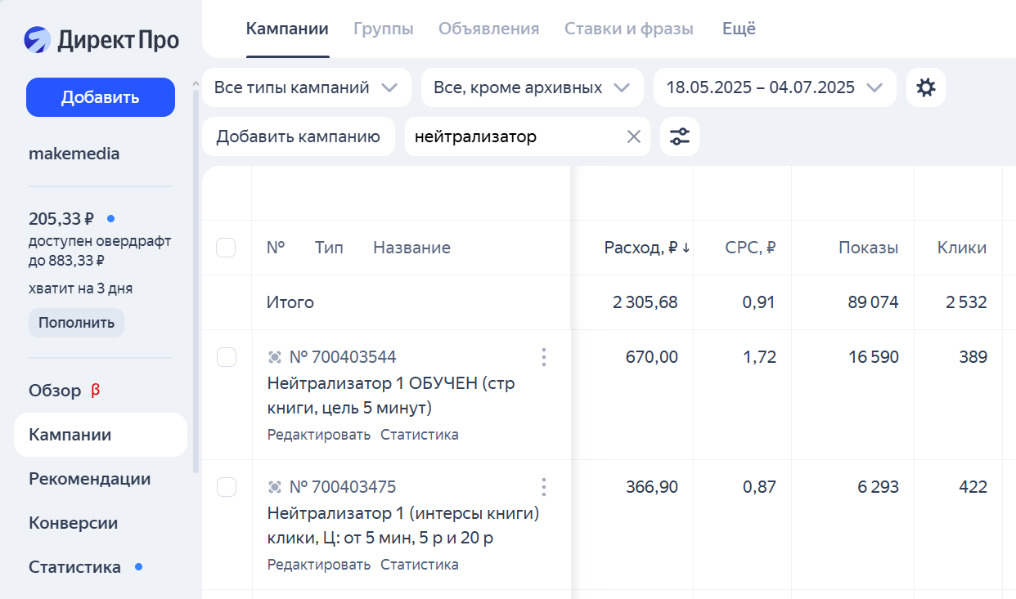Switch to the 'Группы' tab
This screenshot has height=599, width=1016.
tap(383, 29)
